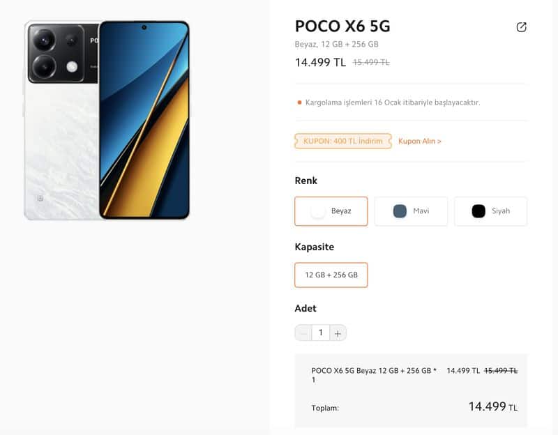Click the Toplam total amount
The height and width of the screenshot is (435, 558).
point(493,406)
